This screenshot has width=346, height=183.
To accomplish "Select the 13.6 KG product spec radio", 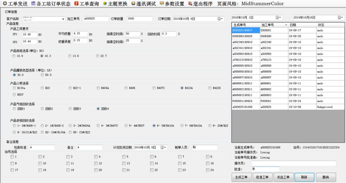I will pos(70,56).
